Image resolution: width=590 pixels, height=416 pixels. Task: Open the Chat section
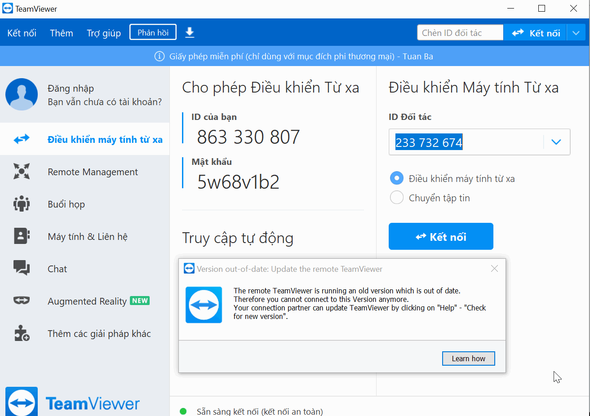pos(85,269)
